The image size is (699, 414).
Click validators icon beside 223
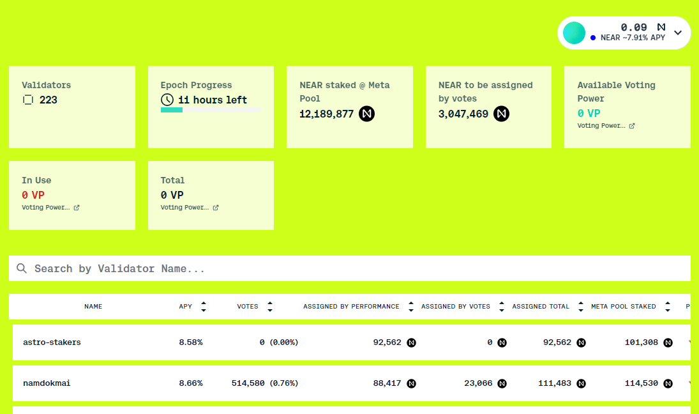[x=27, y=100]
